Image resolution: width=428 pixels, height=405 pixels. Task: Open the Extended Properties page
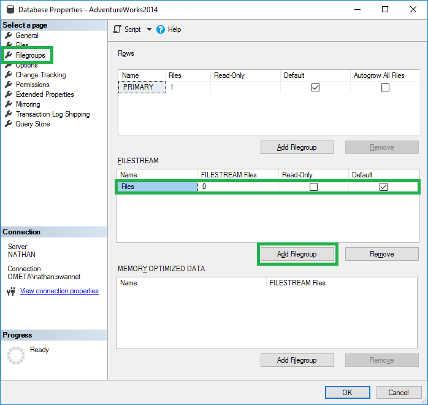pyautogui.click(x=45, y=94)
